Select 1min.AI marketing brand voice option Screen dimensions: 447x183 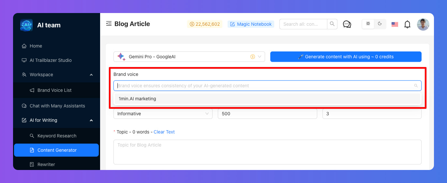pyautogui.click(x=267, y=99)
